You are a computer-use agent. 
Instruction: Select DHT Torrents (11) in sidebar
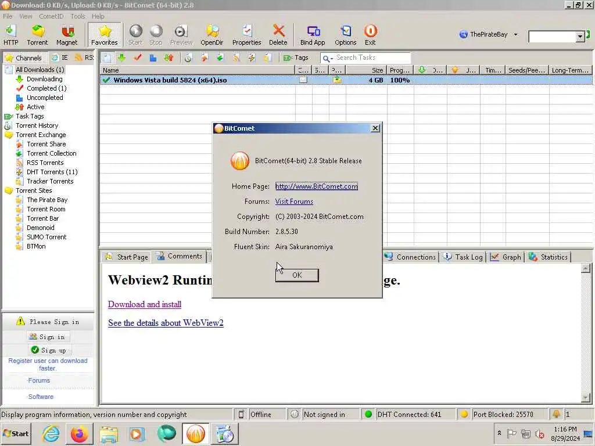pos(52,172)
